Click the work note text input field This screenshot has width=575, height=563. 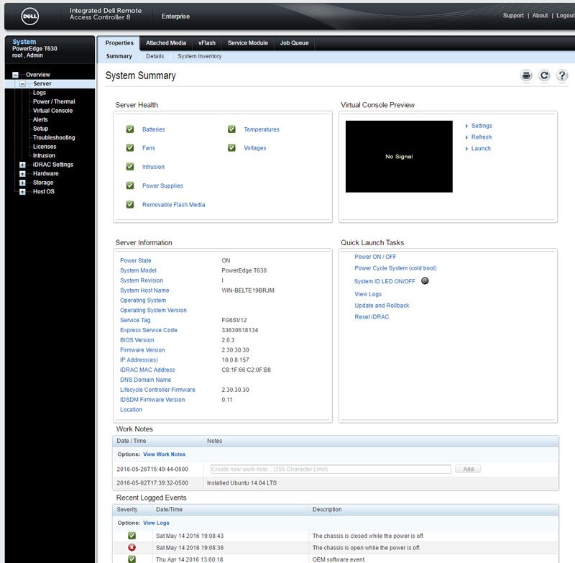(x=329, y=469)
